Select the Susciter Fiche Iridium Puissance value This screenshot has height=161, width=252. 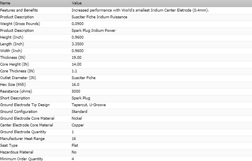click(99, 17)
